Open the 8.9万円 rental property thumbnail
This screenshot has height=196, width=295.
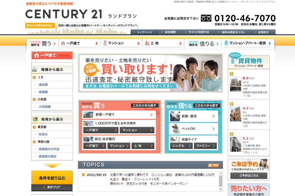point(235,84)
